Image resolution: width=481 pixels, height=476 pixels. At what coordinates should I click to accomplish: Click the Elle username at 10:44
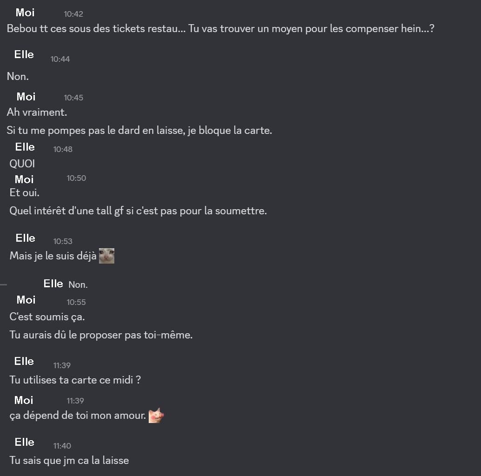[24, 55]
